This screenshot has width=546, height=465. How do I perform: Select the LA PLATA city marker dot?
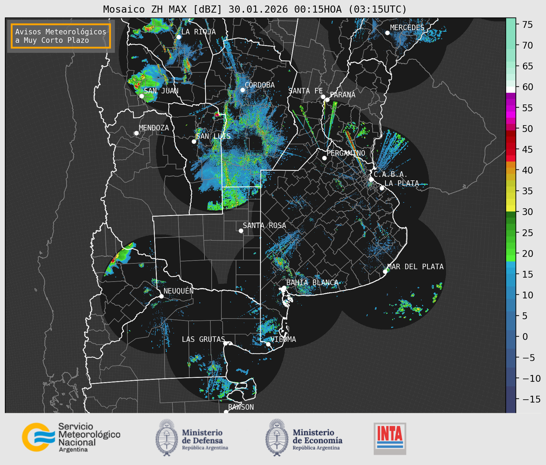(382, 188)
